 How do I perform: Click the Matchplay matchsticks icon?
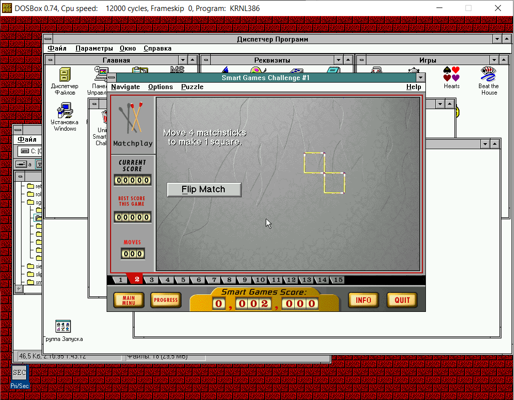(x=133, y=118)
